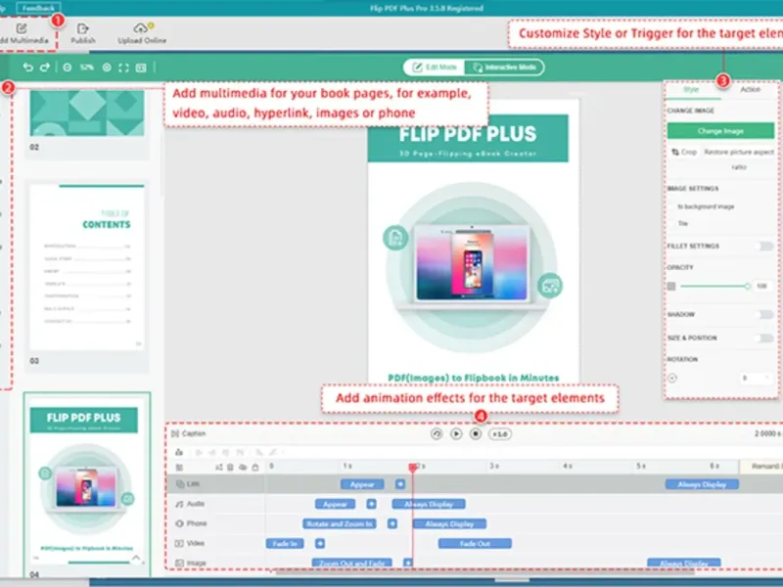
Task: Open the Style tab
Action: 691,89
